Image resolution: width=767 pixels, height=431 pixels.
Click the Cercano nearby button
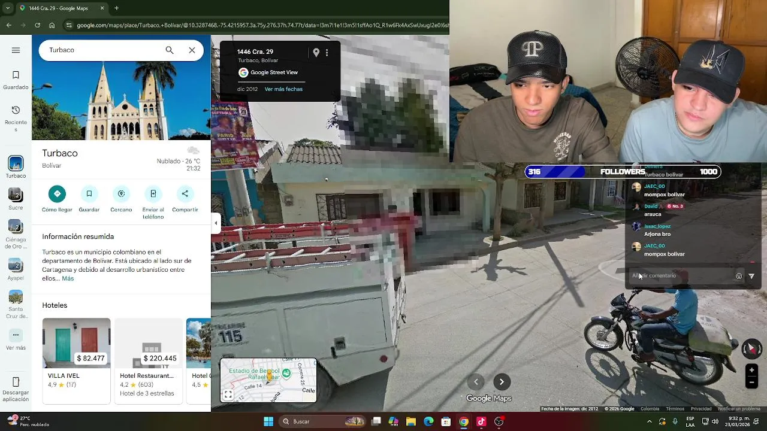pyautogui.click(x=121, y=193)
